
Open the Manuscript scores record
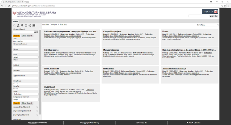pos(111,50)
